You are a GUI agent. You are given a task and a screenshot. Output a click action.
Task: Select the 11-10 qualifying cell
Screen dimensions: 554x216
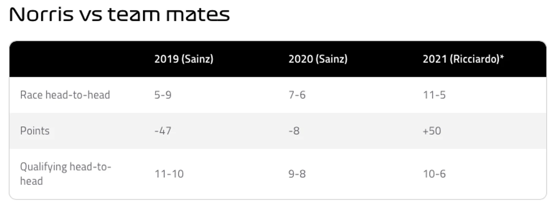169,174
